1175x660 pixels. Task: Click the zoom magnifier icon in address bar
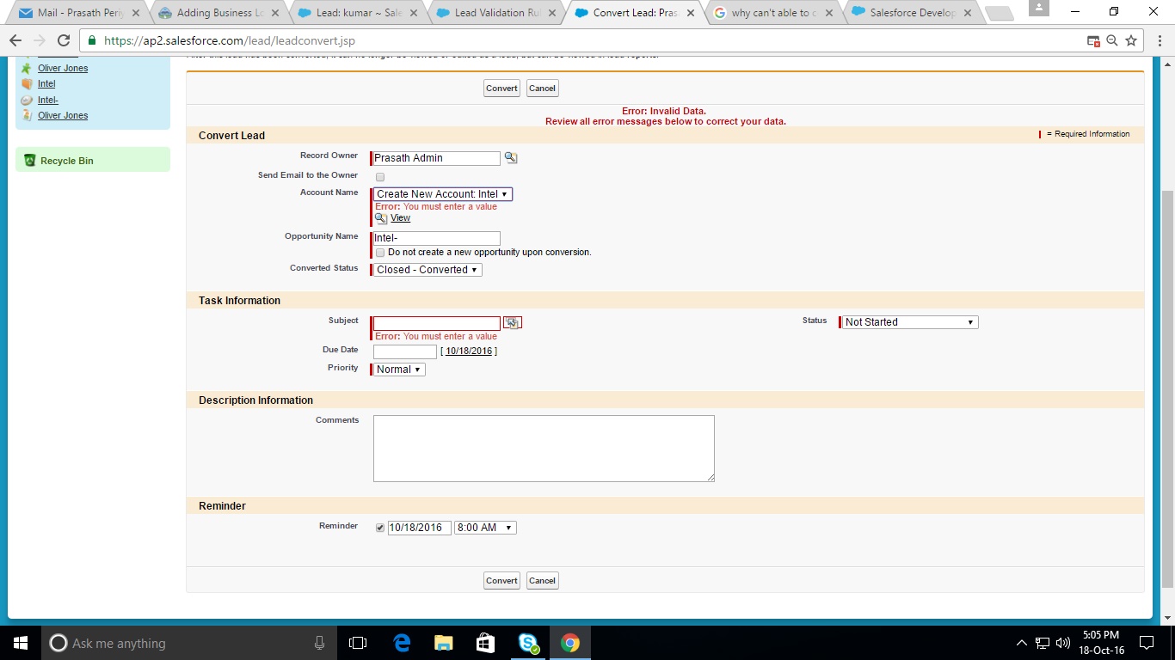coord(1112,41)
